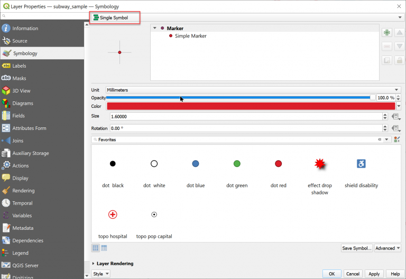
Task: Expand the Layer Rendering section
Action: coord(94,263)
